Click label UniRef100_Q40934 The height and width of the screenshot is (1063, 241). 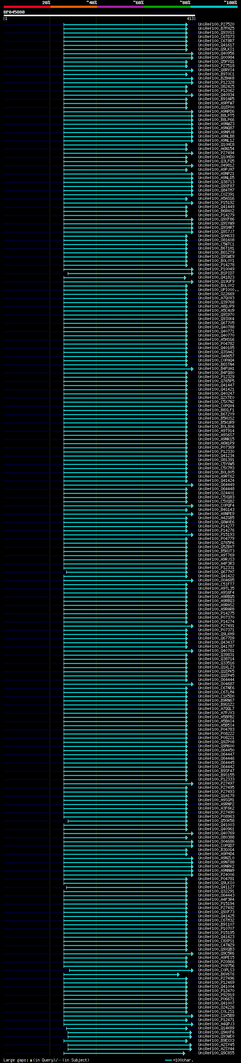216,95
